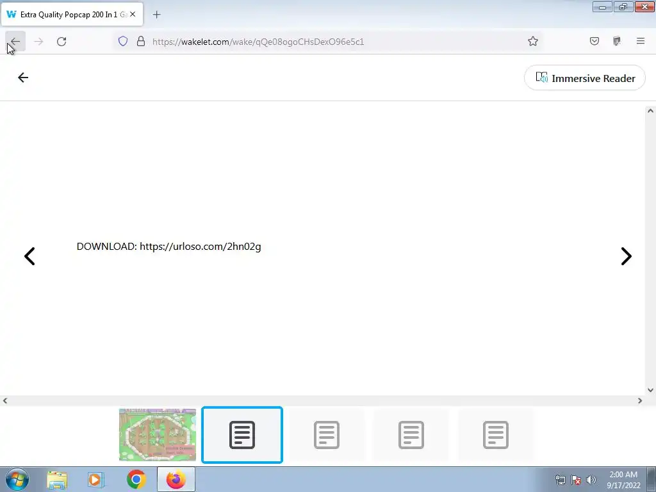Save page to Pocket

pyautogui.click(x=594, y=41)
